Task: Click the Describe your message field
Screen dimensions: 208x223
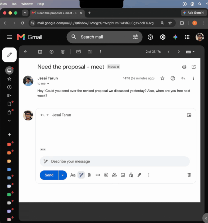Action: 115,161
